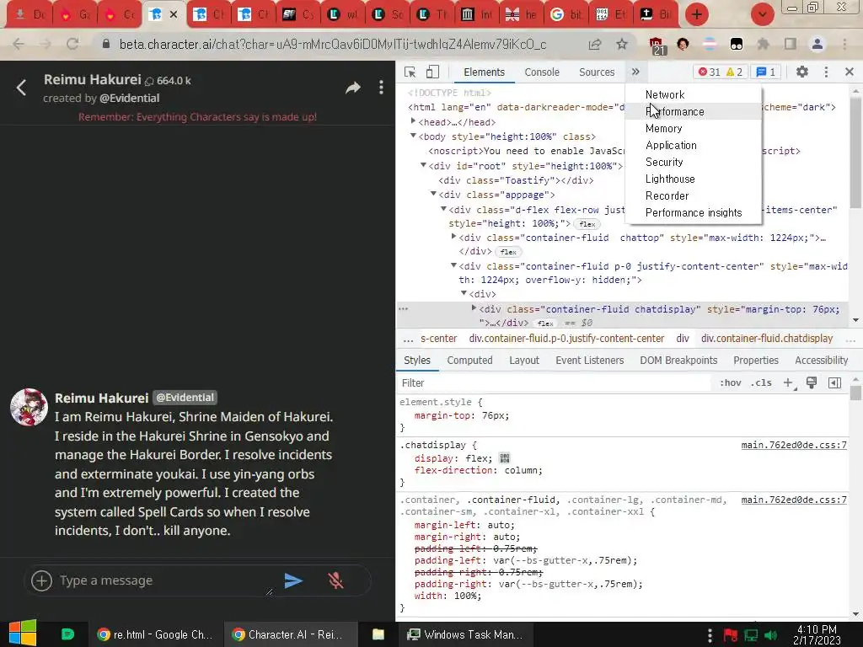Share the Reimu Hakurei chat

353,88
